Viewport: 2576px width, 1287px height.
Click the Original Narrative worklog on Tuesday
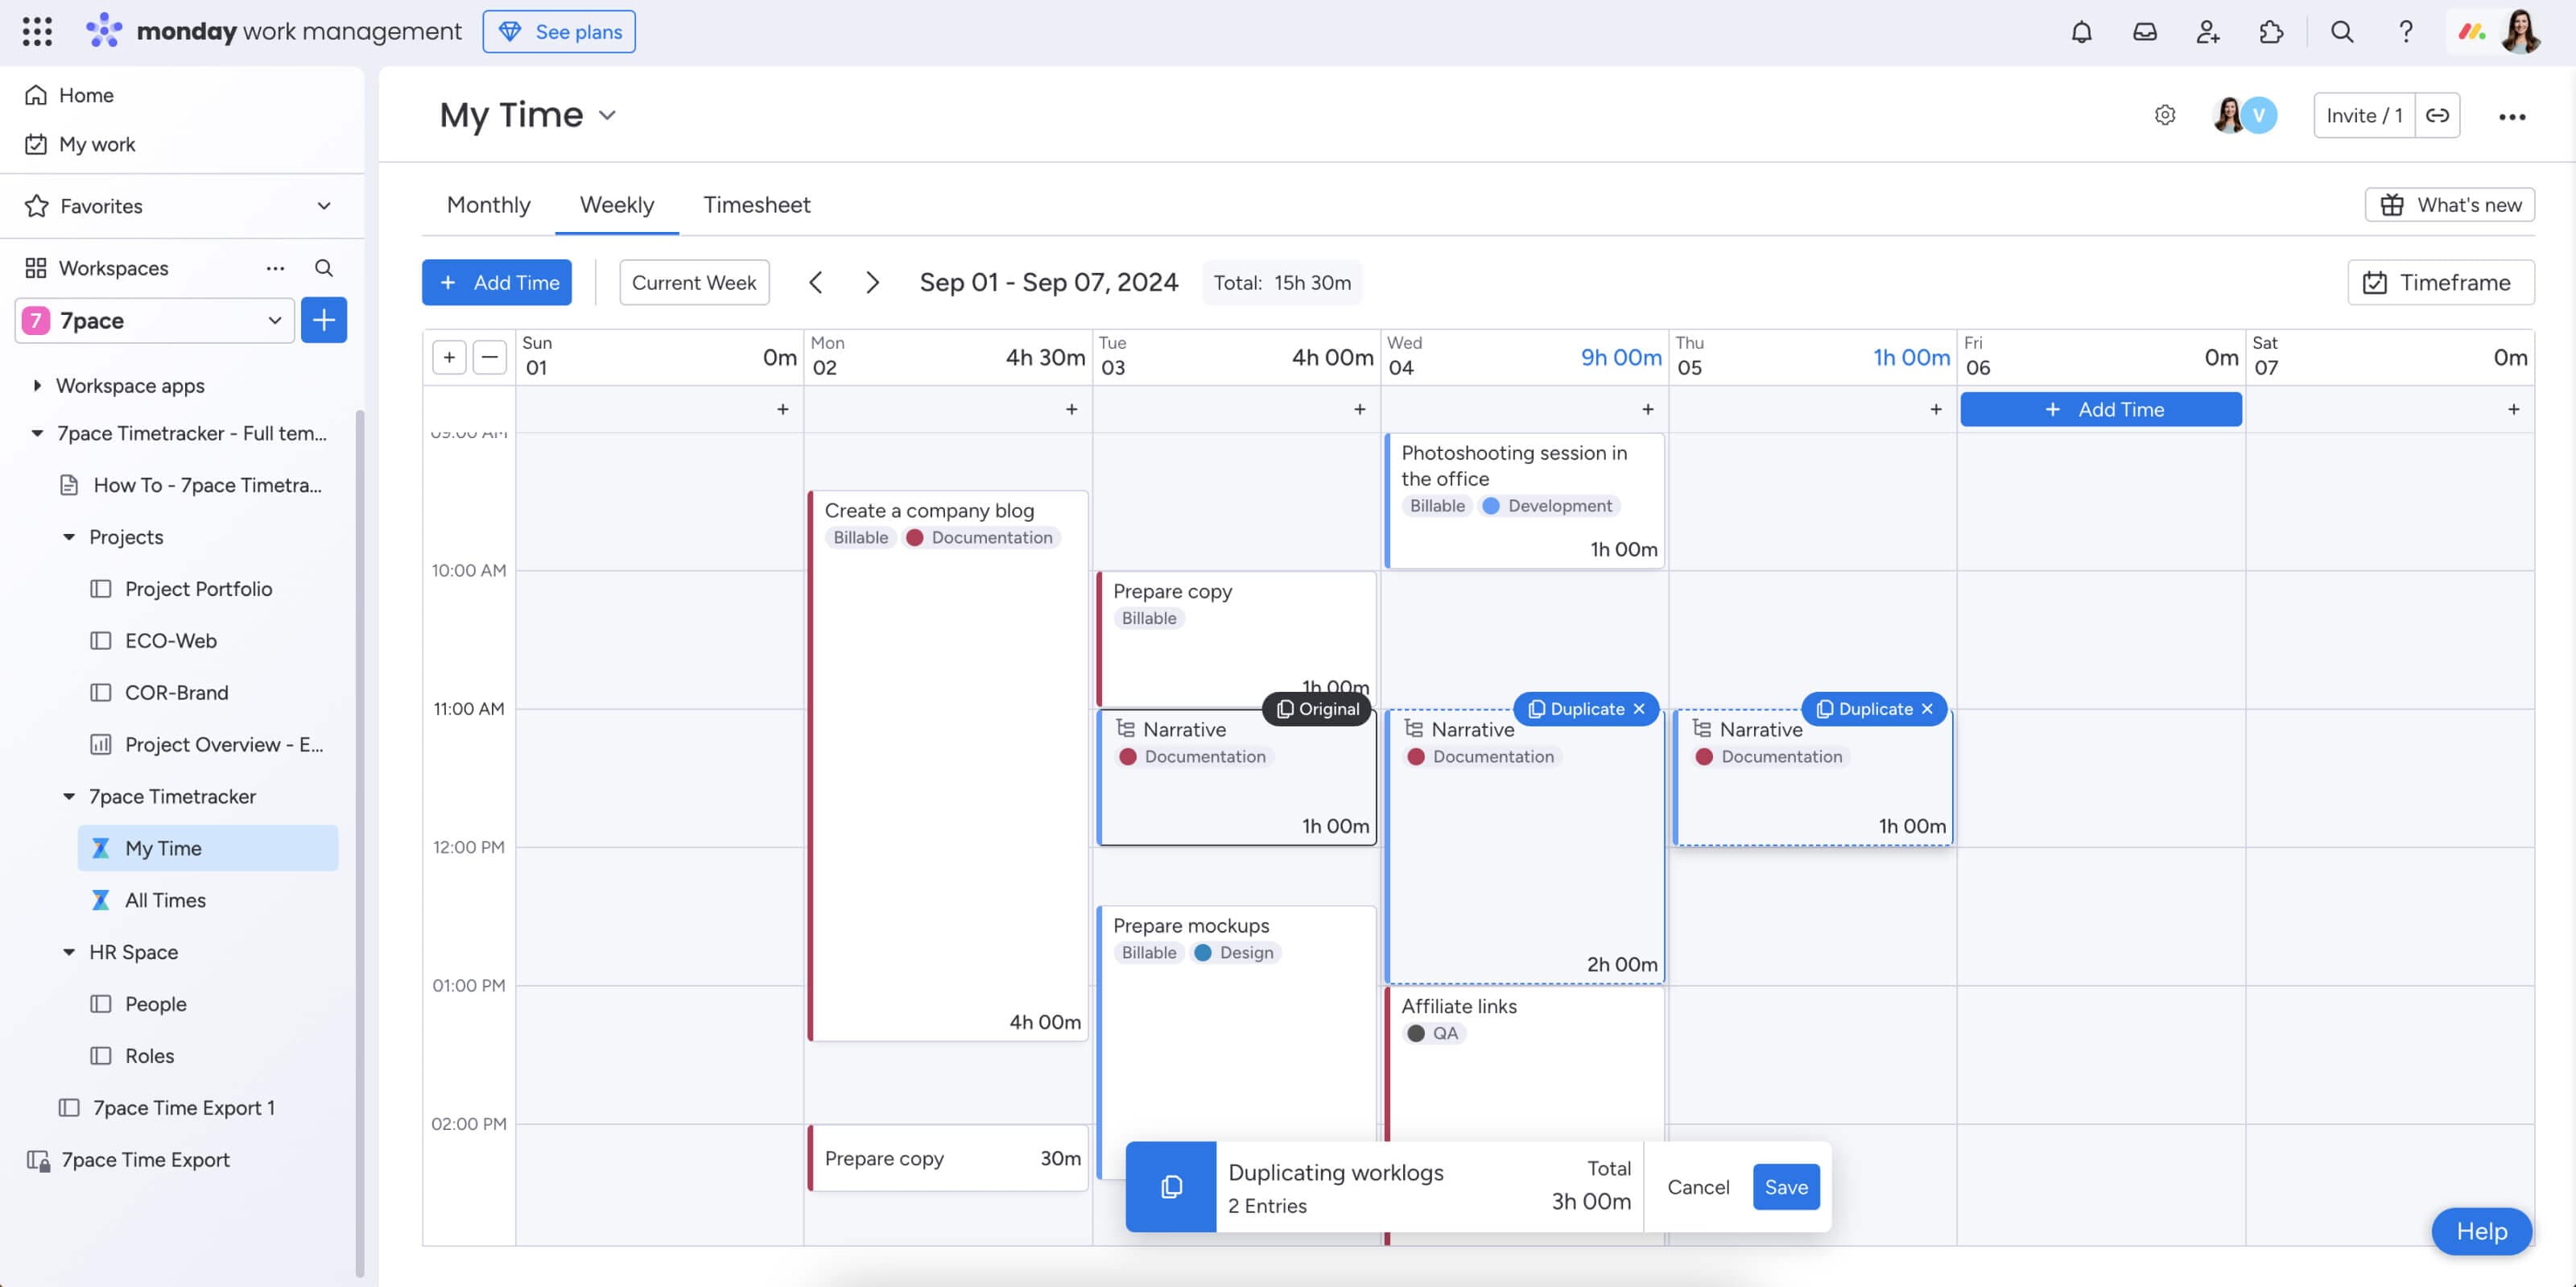1237,776
